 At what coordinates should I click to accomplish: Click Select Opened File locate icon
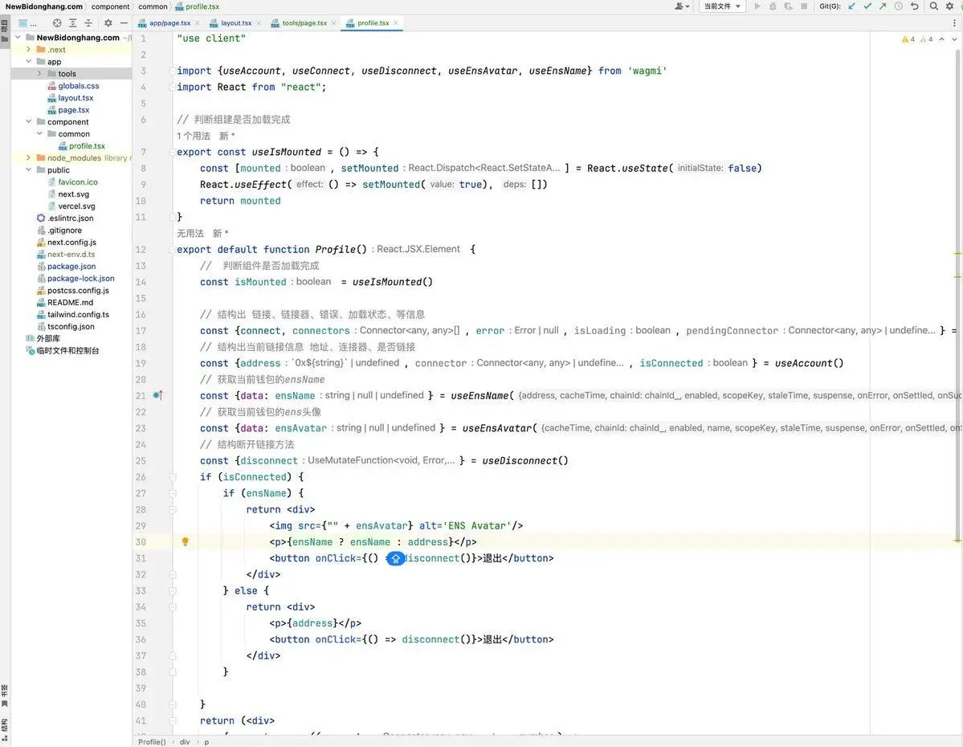pos(57,22)
